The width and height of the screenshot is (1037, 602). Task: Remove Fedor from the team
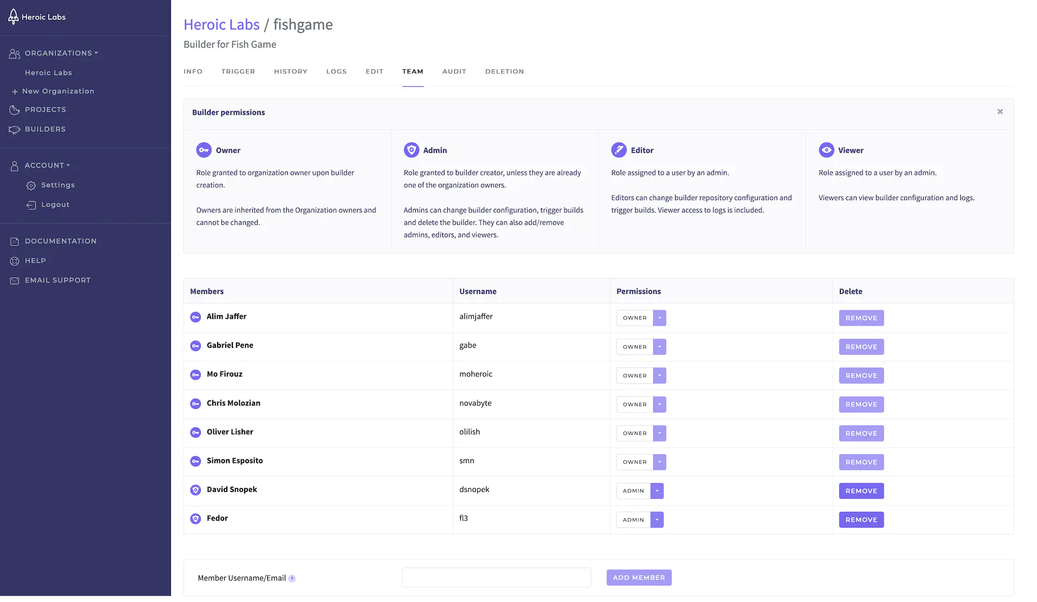[861, 520]
